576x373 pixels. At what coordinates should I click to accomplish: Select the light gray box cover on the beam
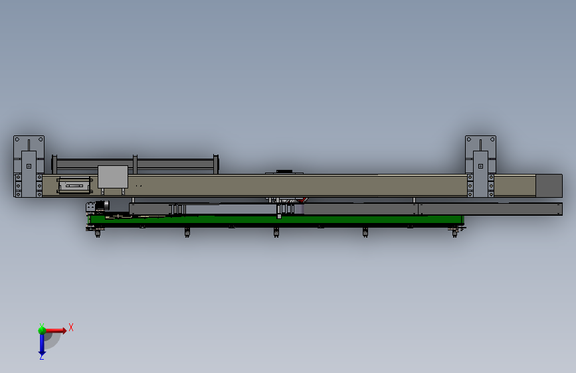pyautogui.click(x=113, y=177)
